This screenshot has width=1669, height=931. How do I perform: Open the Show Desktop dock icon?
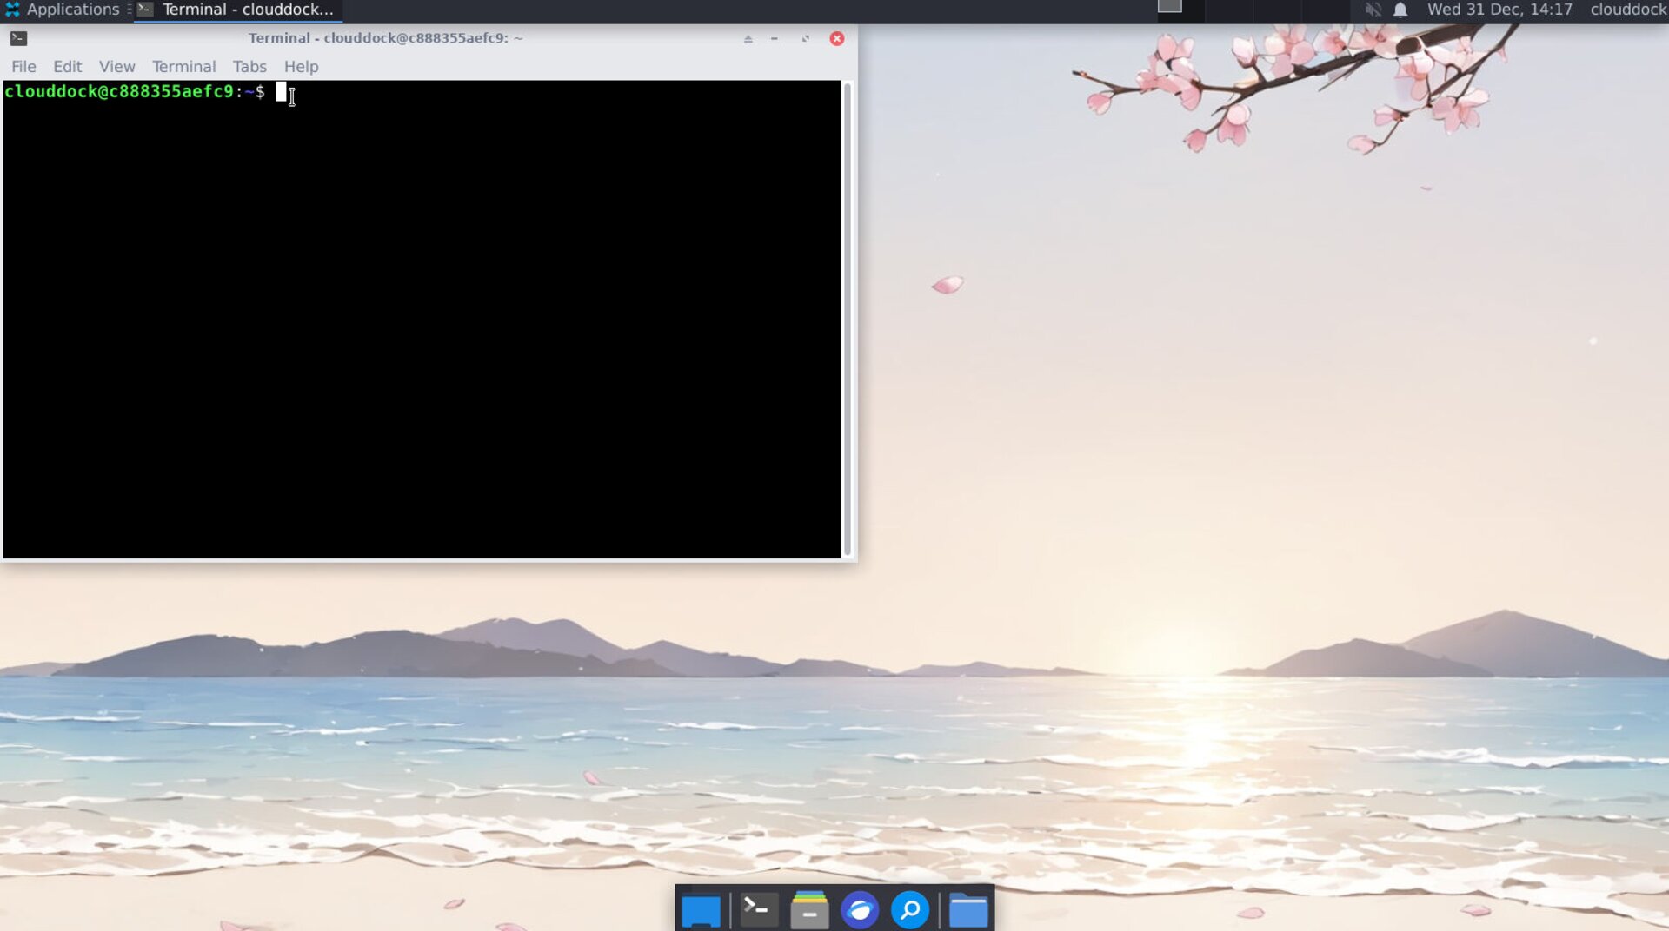coord(701,911)
